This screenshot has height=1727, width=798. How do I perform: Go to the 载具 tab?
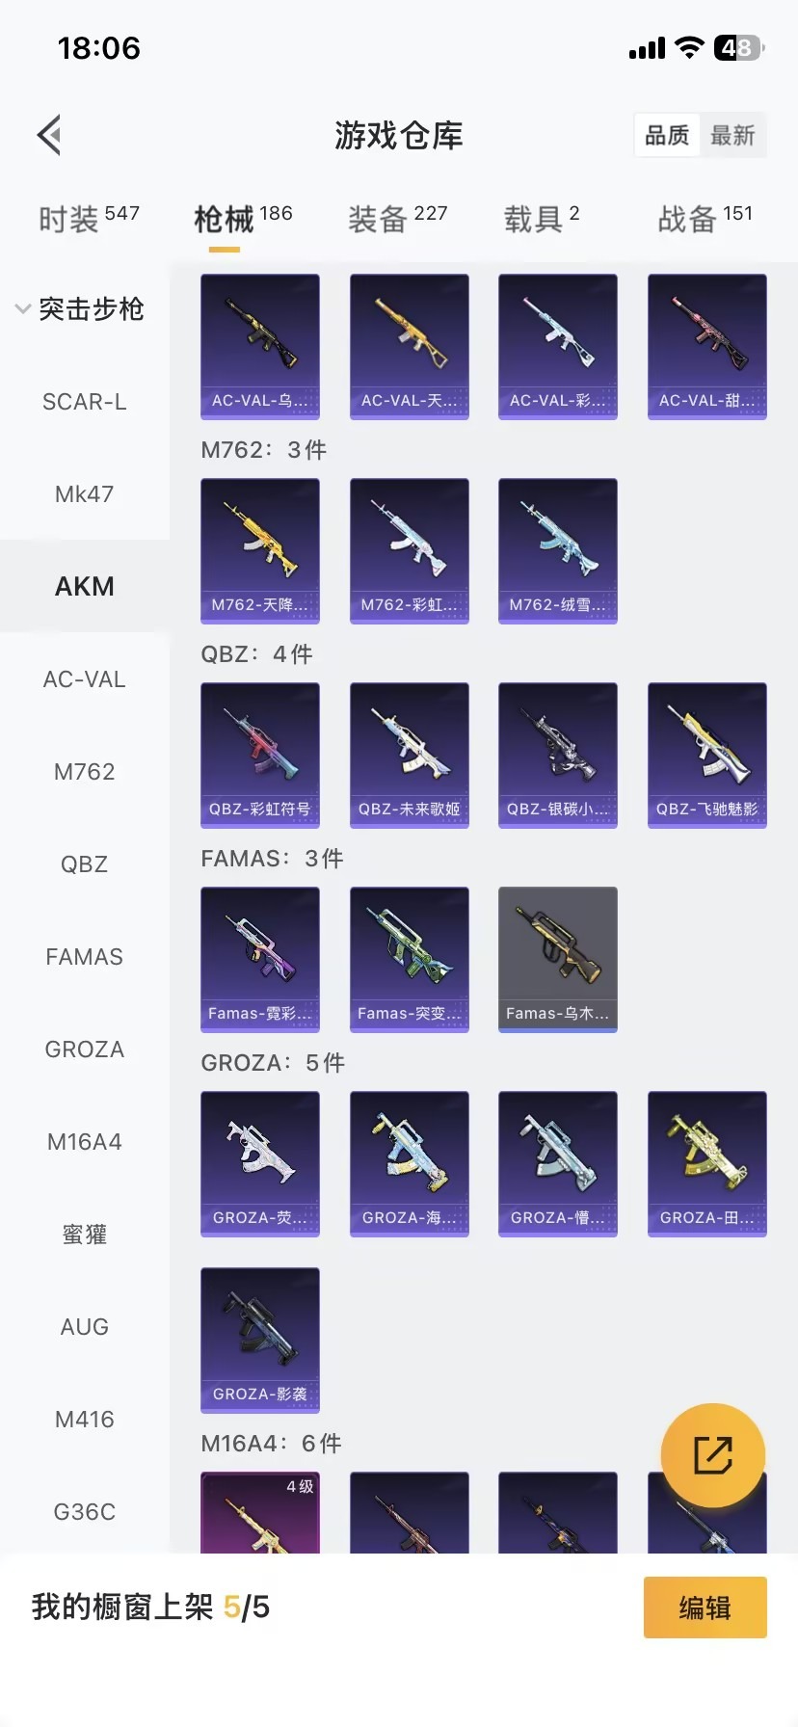click(542, 219)
